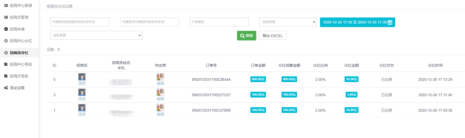The height and width of the screenshot is (138, 465).
Task: Open 供应商 avatar in row SN2012031700E2B44A
Action: [x=160, y=77]
